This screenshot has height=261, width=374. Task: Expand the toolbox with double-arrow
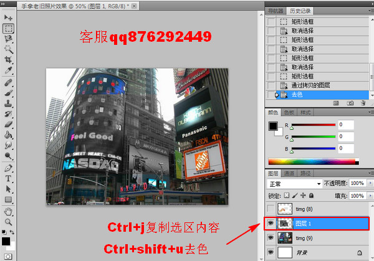coord(3,4)
